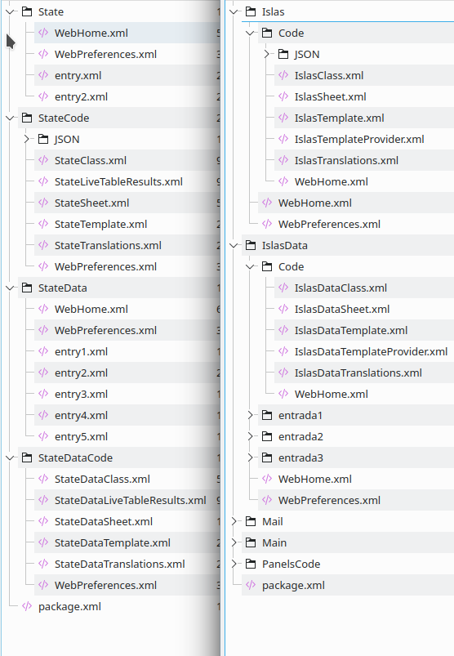Collapse the StateData folder
Image resolution: width=454 pixels, height=656 pixels.
tap(10, 288)
